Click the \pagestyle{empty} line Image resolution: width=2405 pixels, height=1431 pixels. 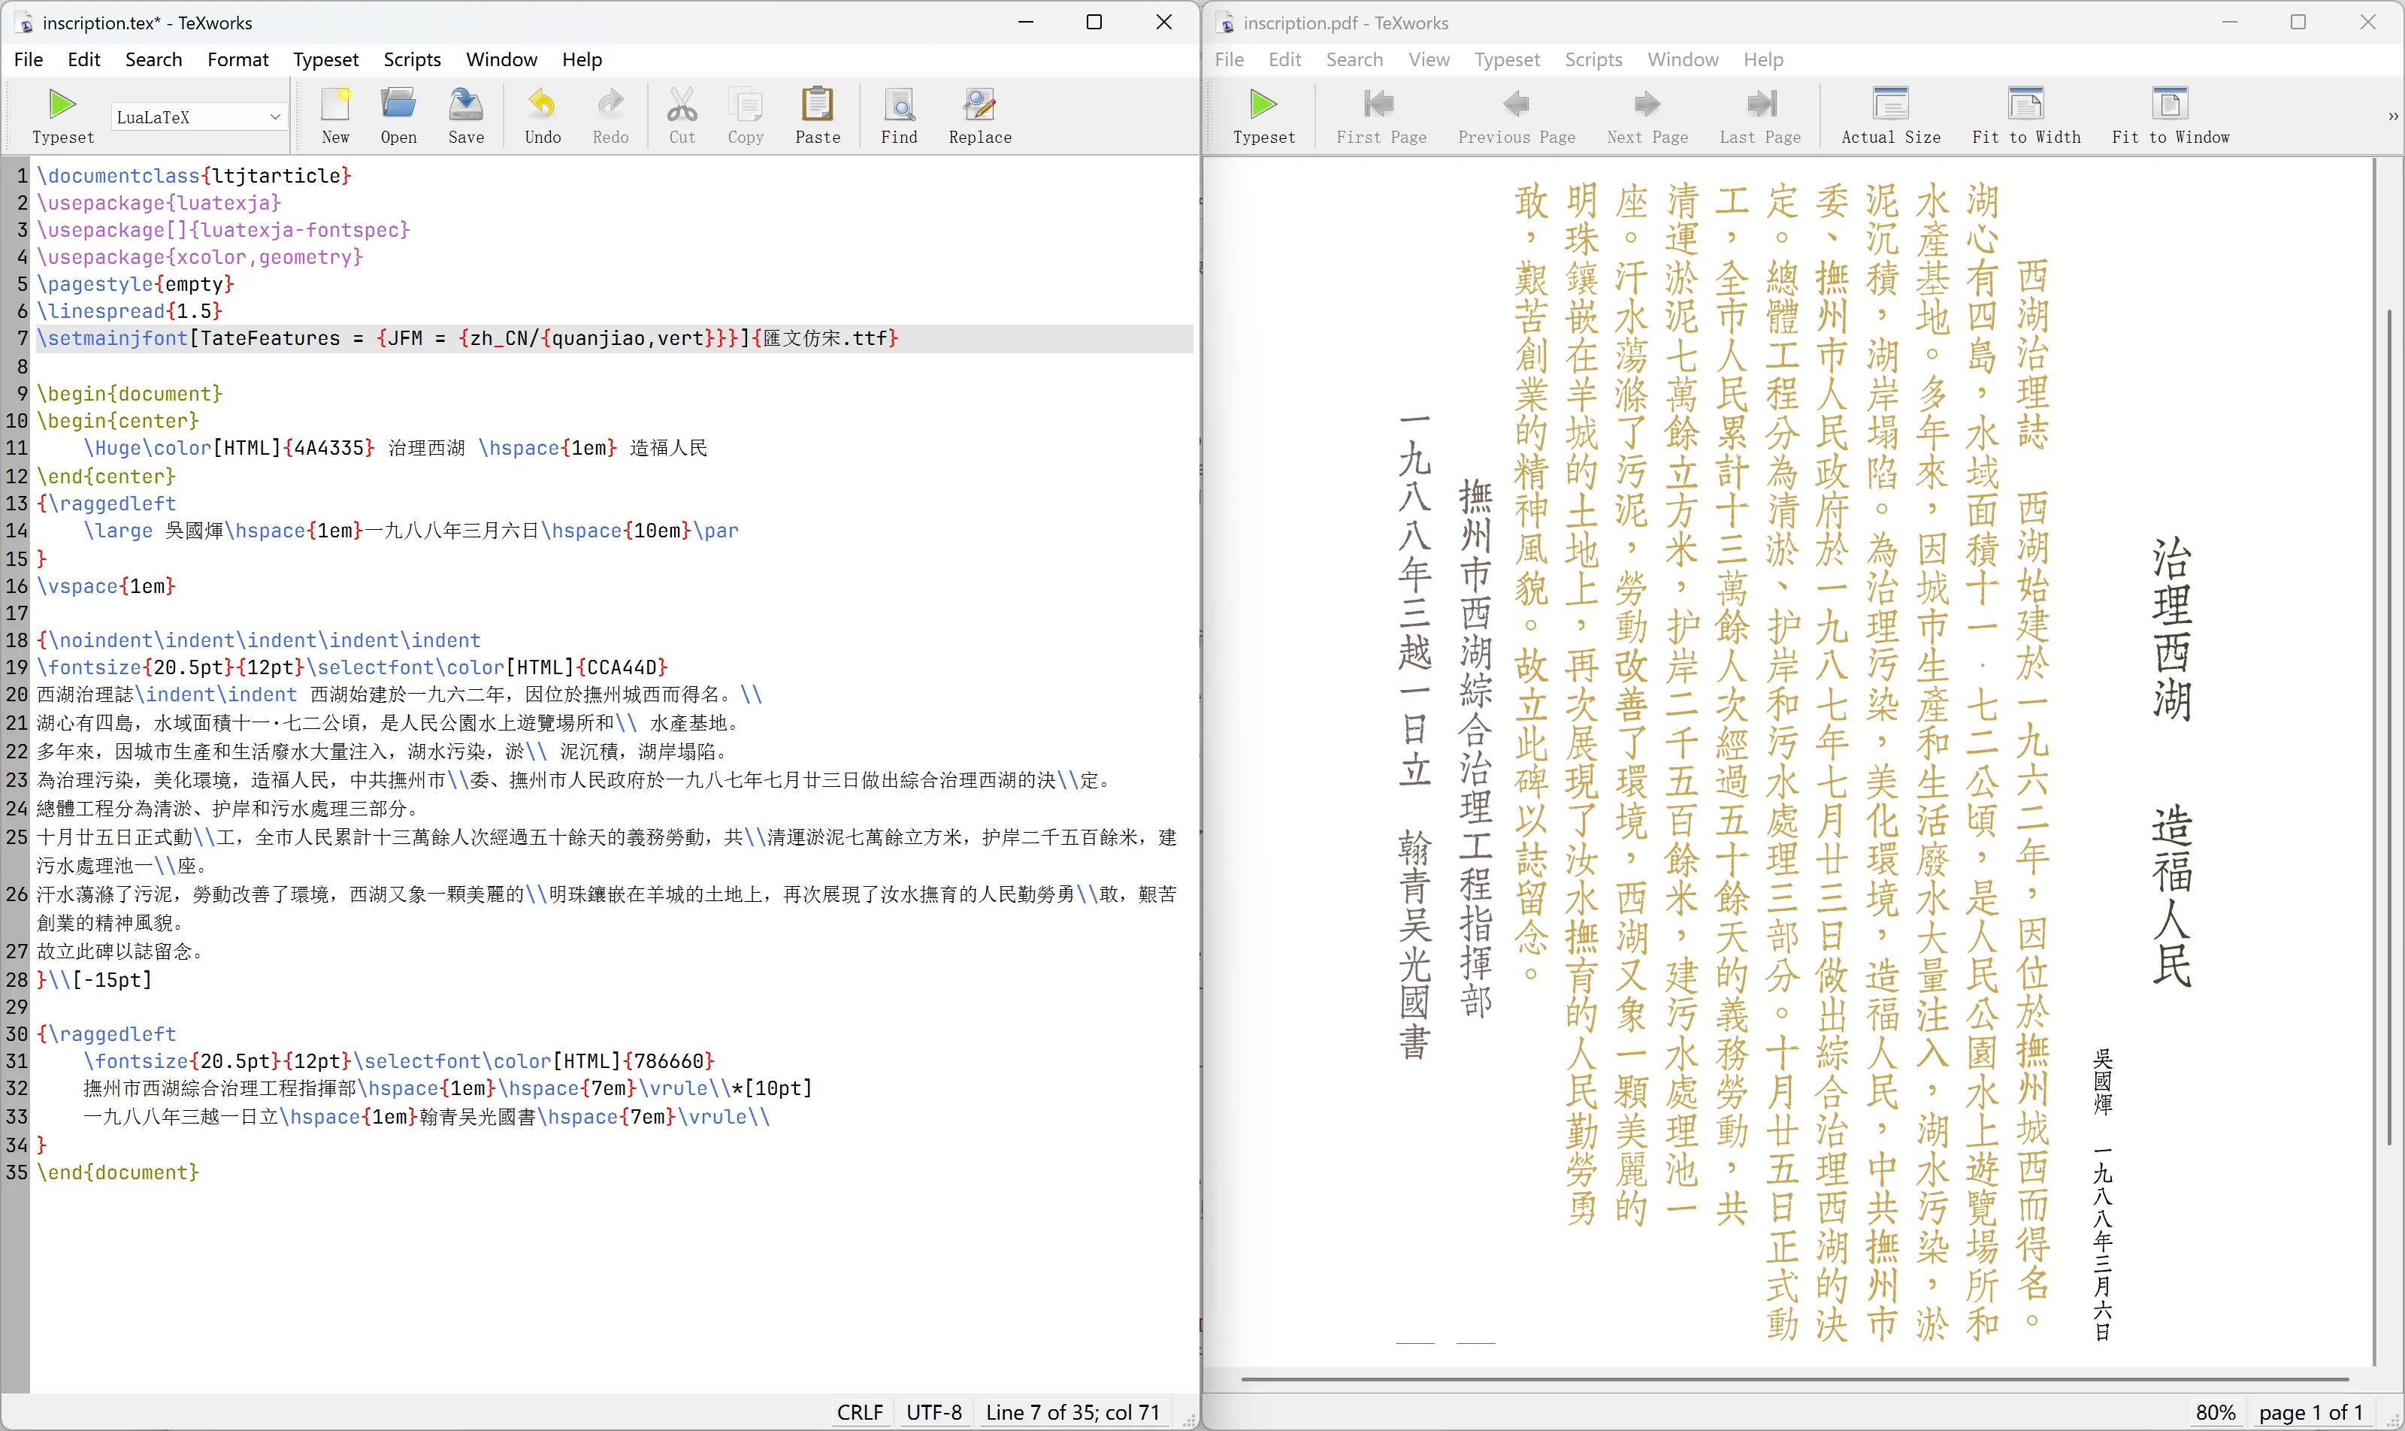point(135,283)
